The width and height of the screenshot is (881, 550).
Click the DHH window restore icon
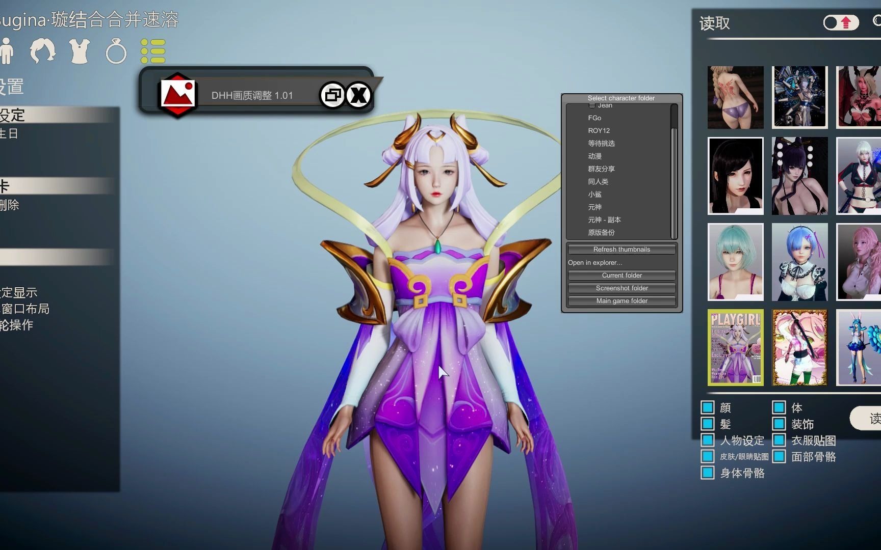pyautogui.click(x=332, y=95)
